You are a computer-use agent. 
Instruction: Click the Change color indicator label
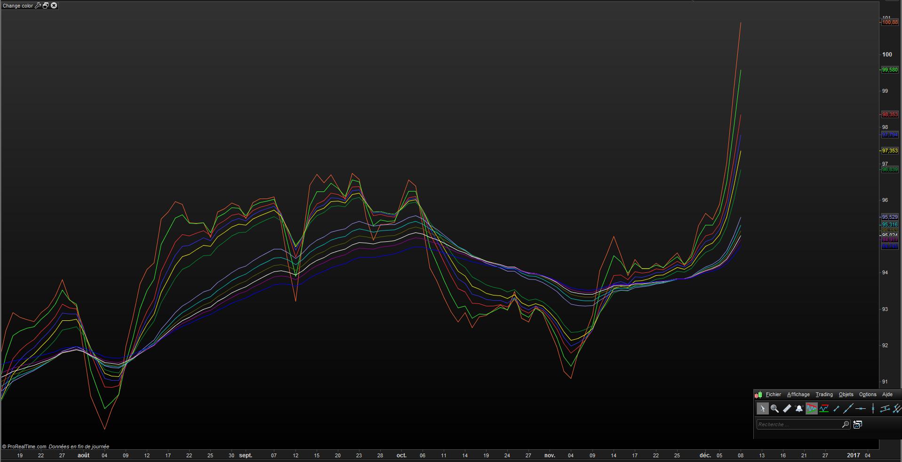tap(18, 6)
